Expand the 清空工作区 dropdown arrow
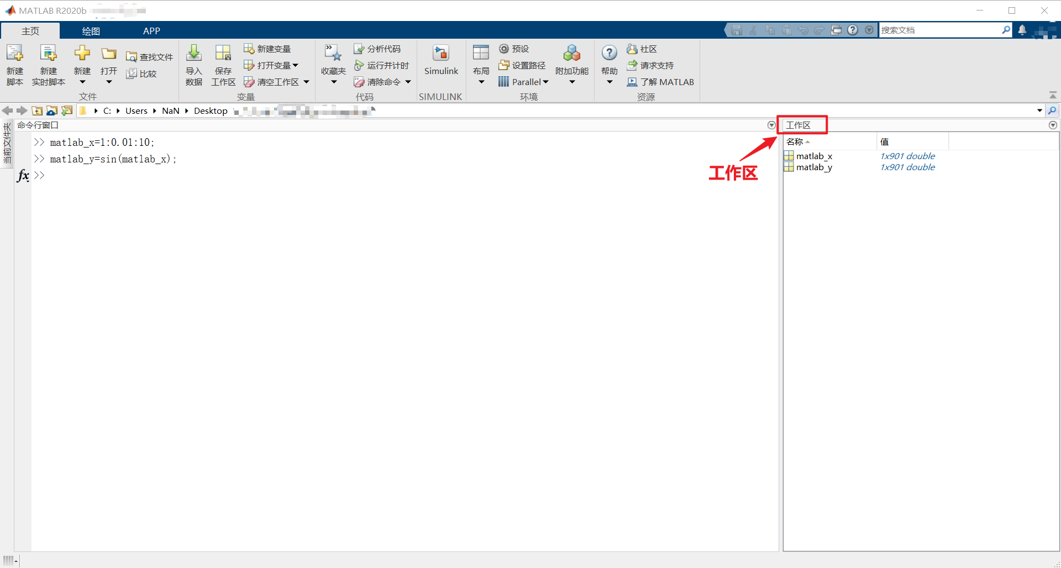 click(x=306, y=82)
